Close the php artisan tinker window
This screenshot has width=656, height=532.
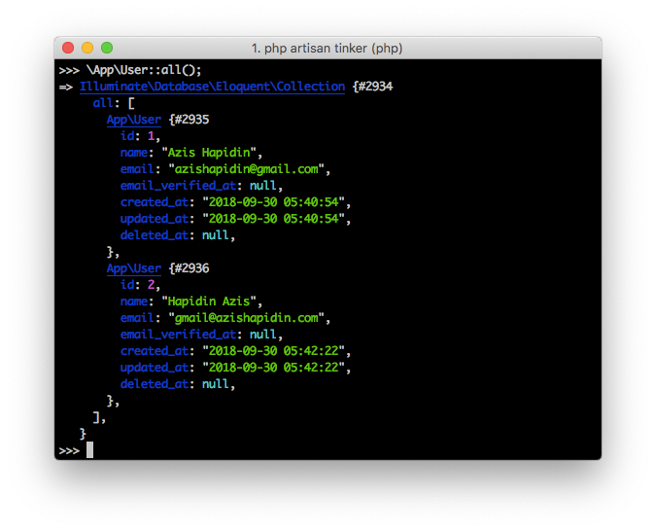point(68,48)
